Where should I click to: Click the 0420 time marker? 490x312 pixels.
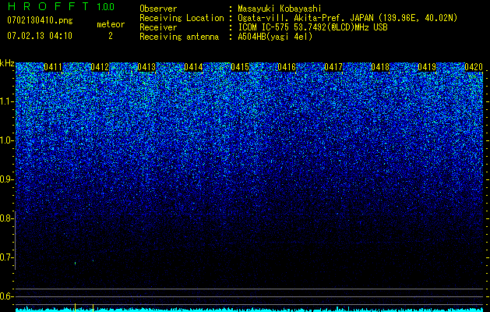(474, 67)
